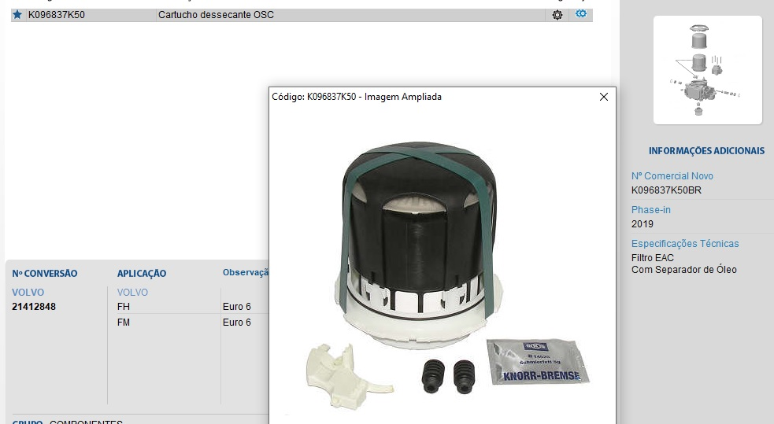Click the Phase-in label
Screen dimensions: 774x424
(650, 210)
